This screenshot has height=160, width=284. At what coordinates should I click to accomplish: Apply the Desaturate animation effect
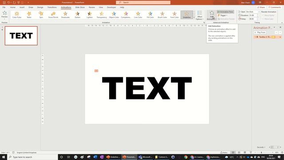point(65,15)
